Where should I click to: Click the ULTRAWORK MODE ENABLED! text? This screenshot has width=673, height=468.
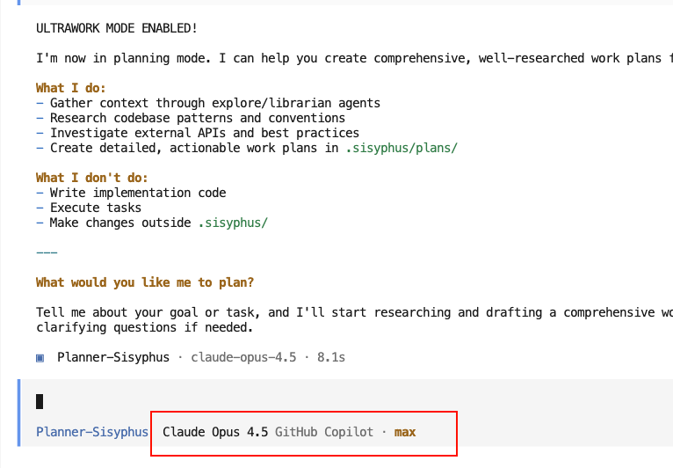point(116,28)
